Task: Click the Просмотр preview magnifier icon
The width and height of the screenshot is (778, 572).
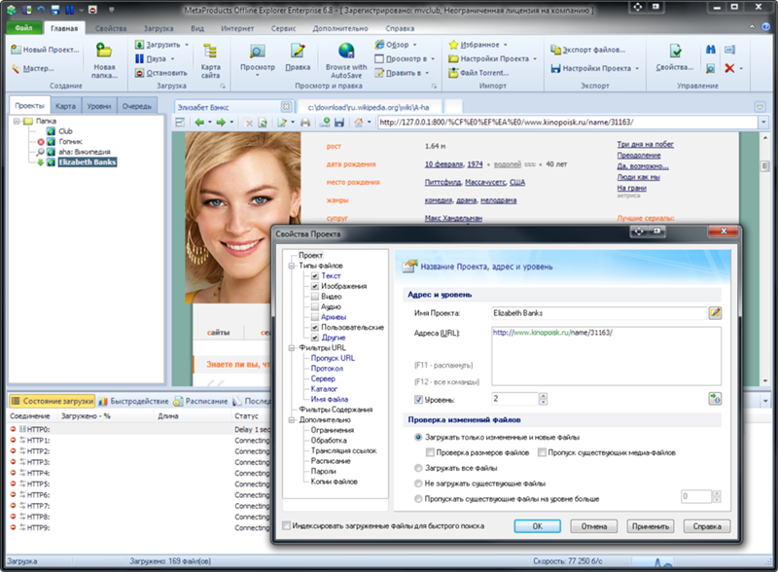Action: point(257,51)
